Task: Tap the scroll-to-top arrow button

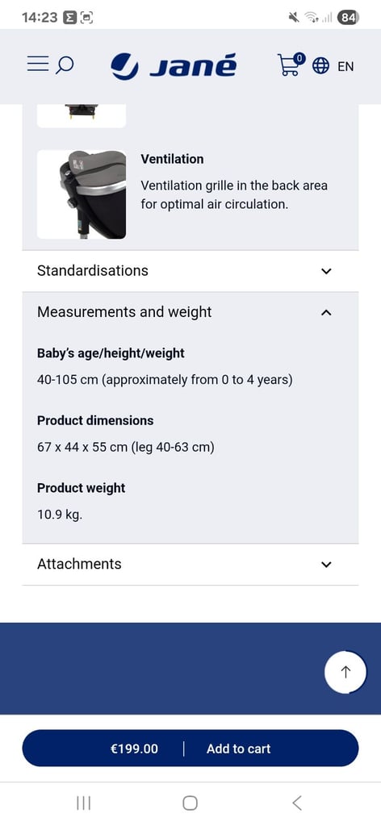Action: coord(345,672)
